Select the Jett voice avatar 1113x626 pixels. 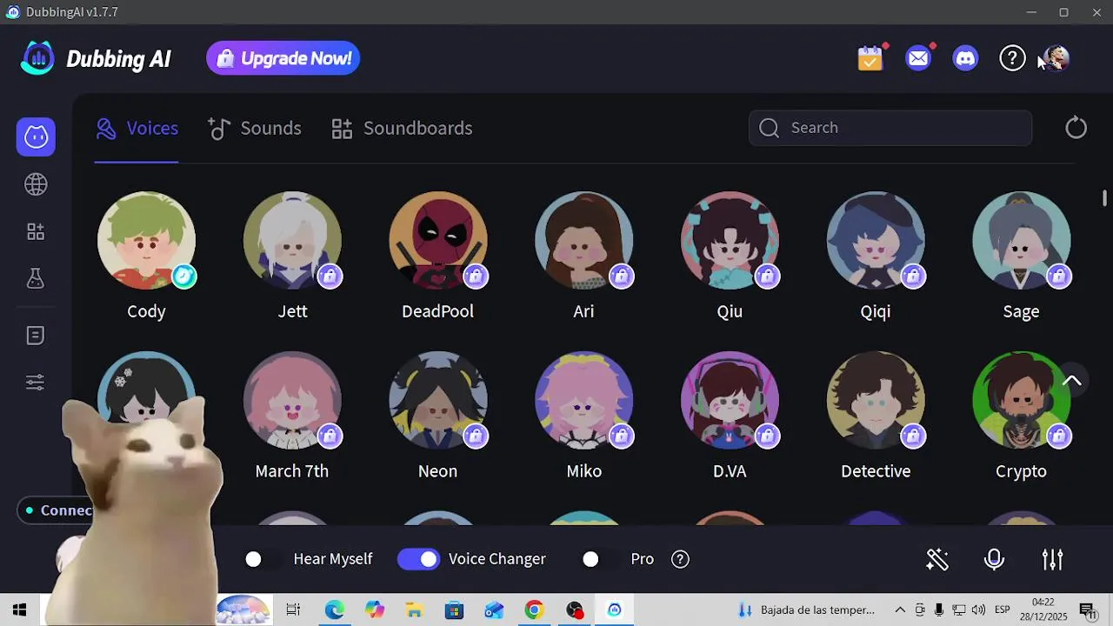292,241
